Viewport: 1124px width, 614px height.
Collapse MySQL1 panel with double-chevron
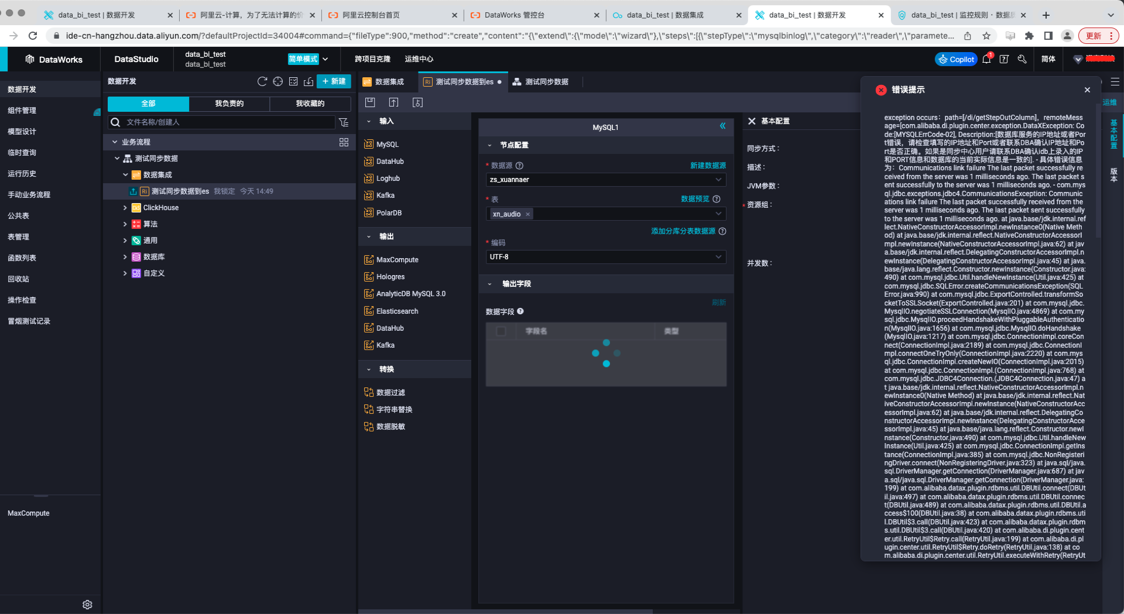(x=722, y=126)
